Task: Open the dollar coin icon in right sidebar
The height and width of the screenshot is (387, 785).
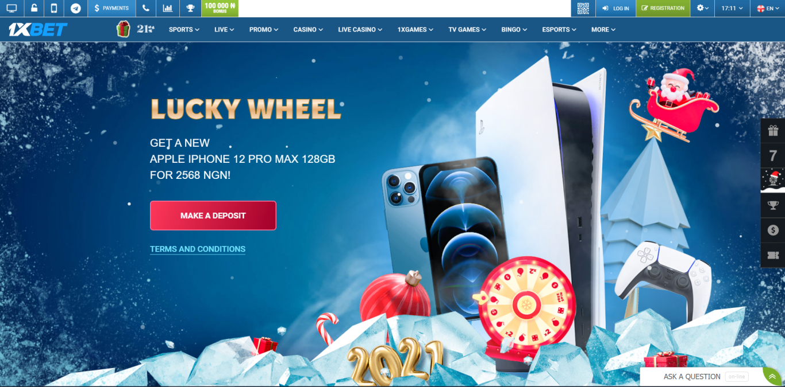Action: pyautogui.click(x=773, y=230)
